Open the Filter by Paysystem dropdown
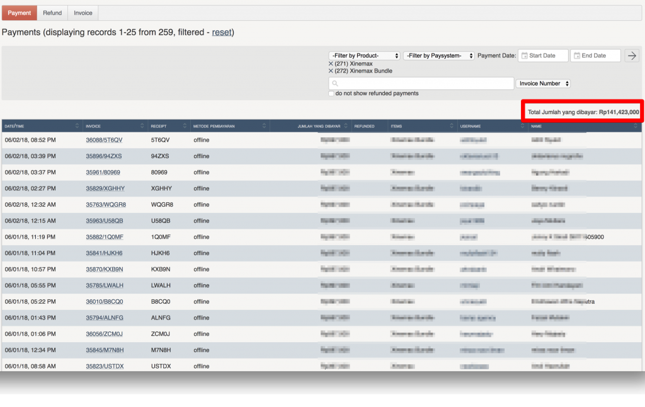645x407 pixels. coord(439,55)
